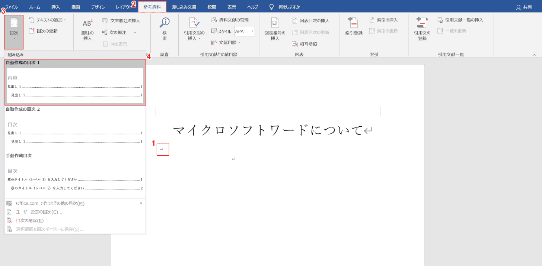
Task: Switch to the 差し込み文書 tab
Action: pos(184,7)
